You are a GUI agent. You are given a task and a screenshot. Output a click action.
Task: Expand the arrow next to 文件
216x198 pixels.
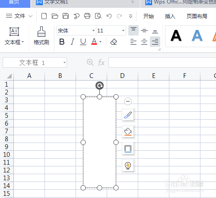30,16
